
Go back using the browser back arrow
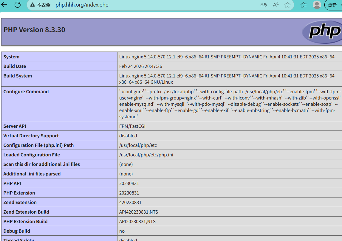click(4, 4)
